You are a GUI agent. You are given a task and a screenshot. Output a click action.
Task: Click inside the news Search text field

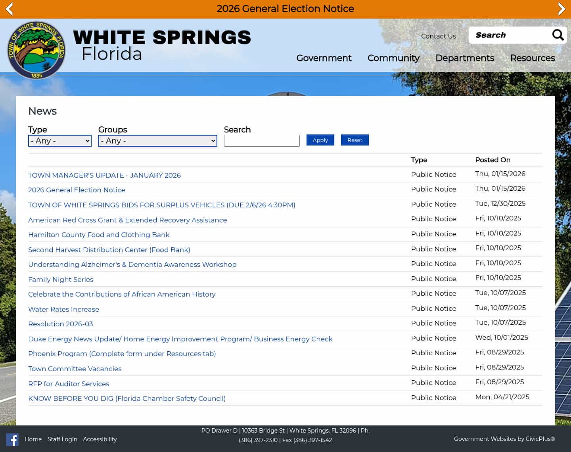(x=262, y=141)
